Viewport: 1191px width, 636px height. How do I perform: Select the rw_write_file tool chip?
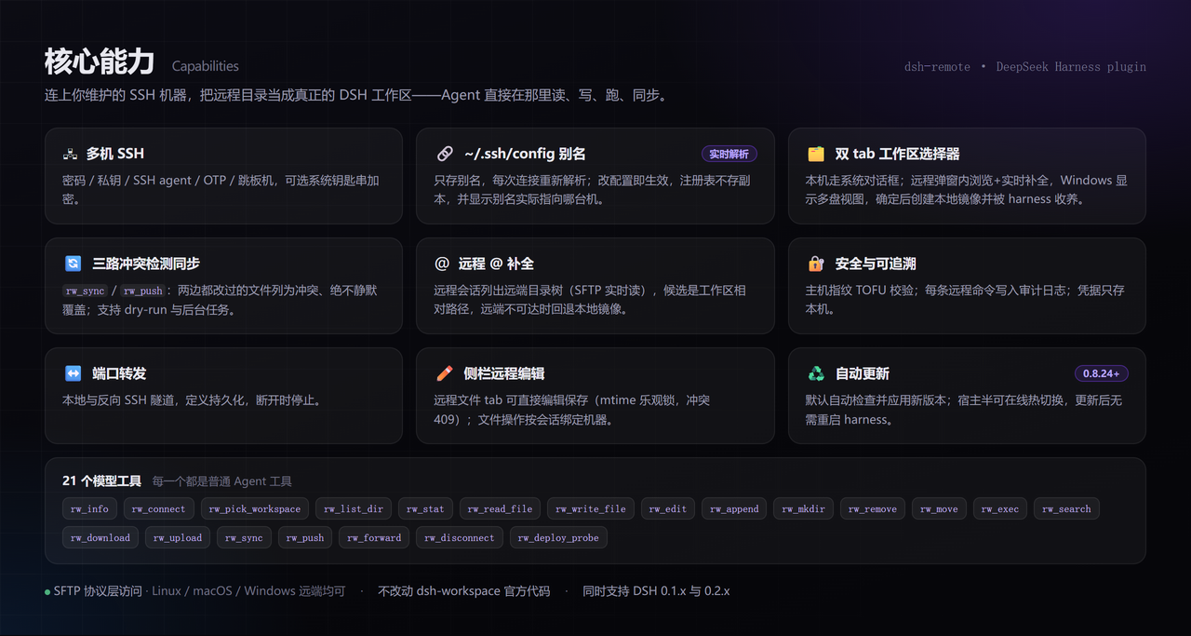(x=591, y=508)
